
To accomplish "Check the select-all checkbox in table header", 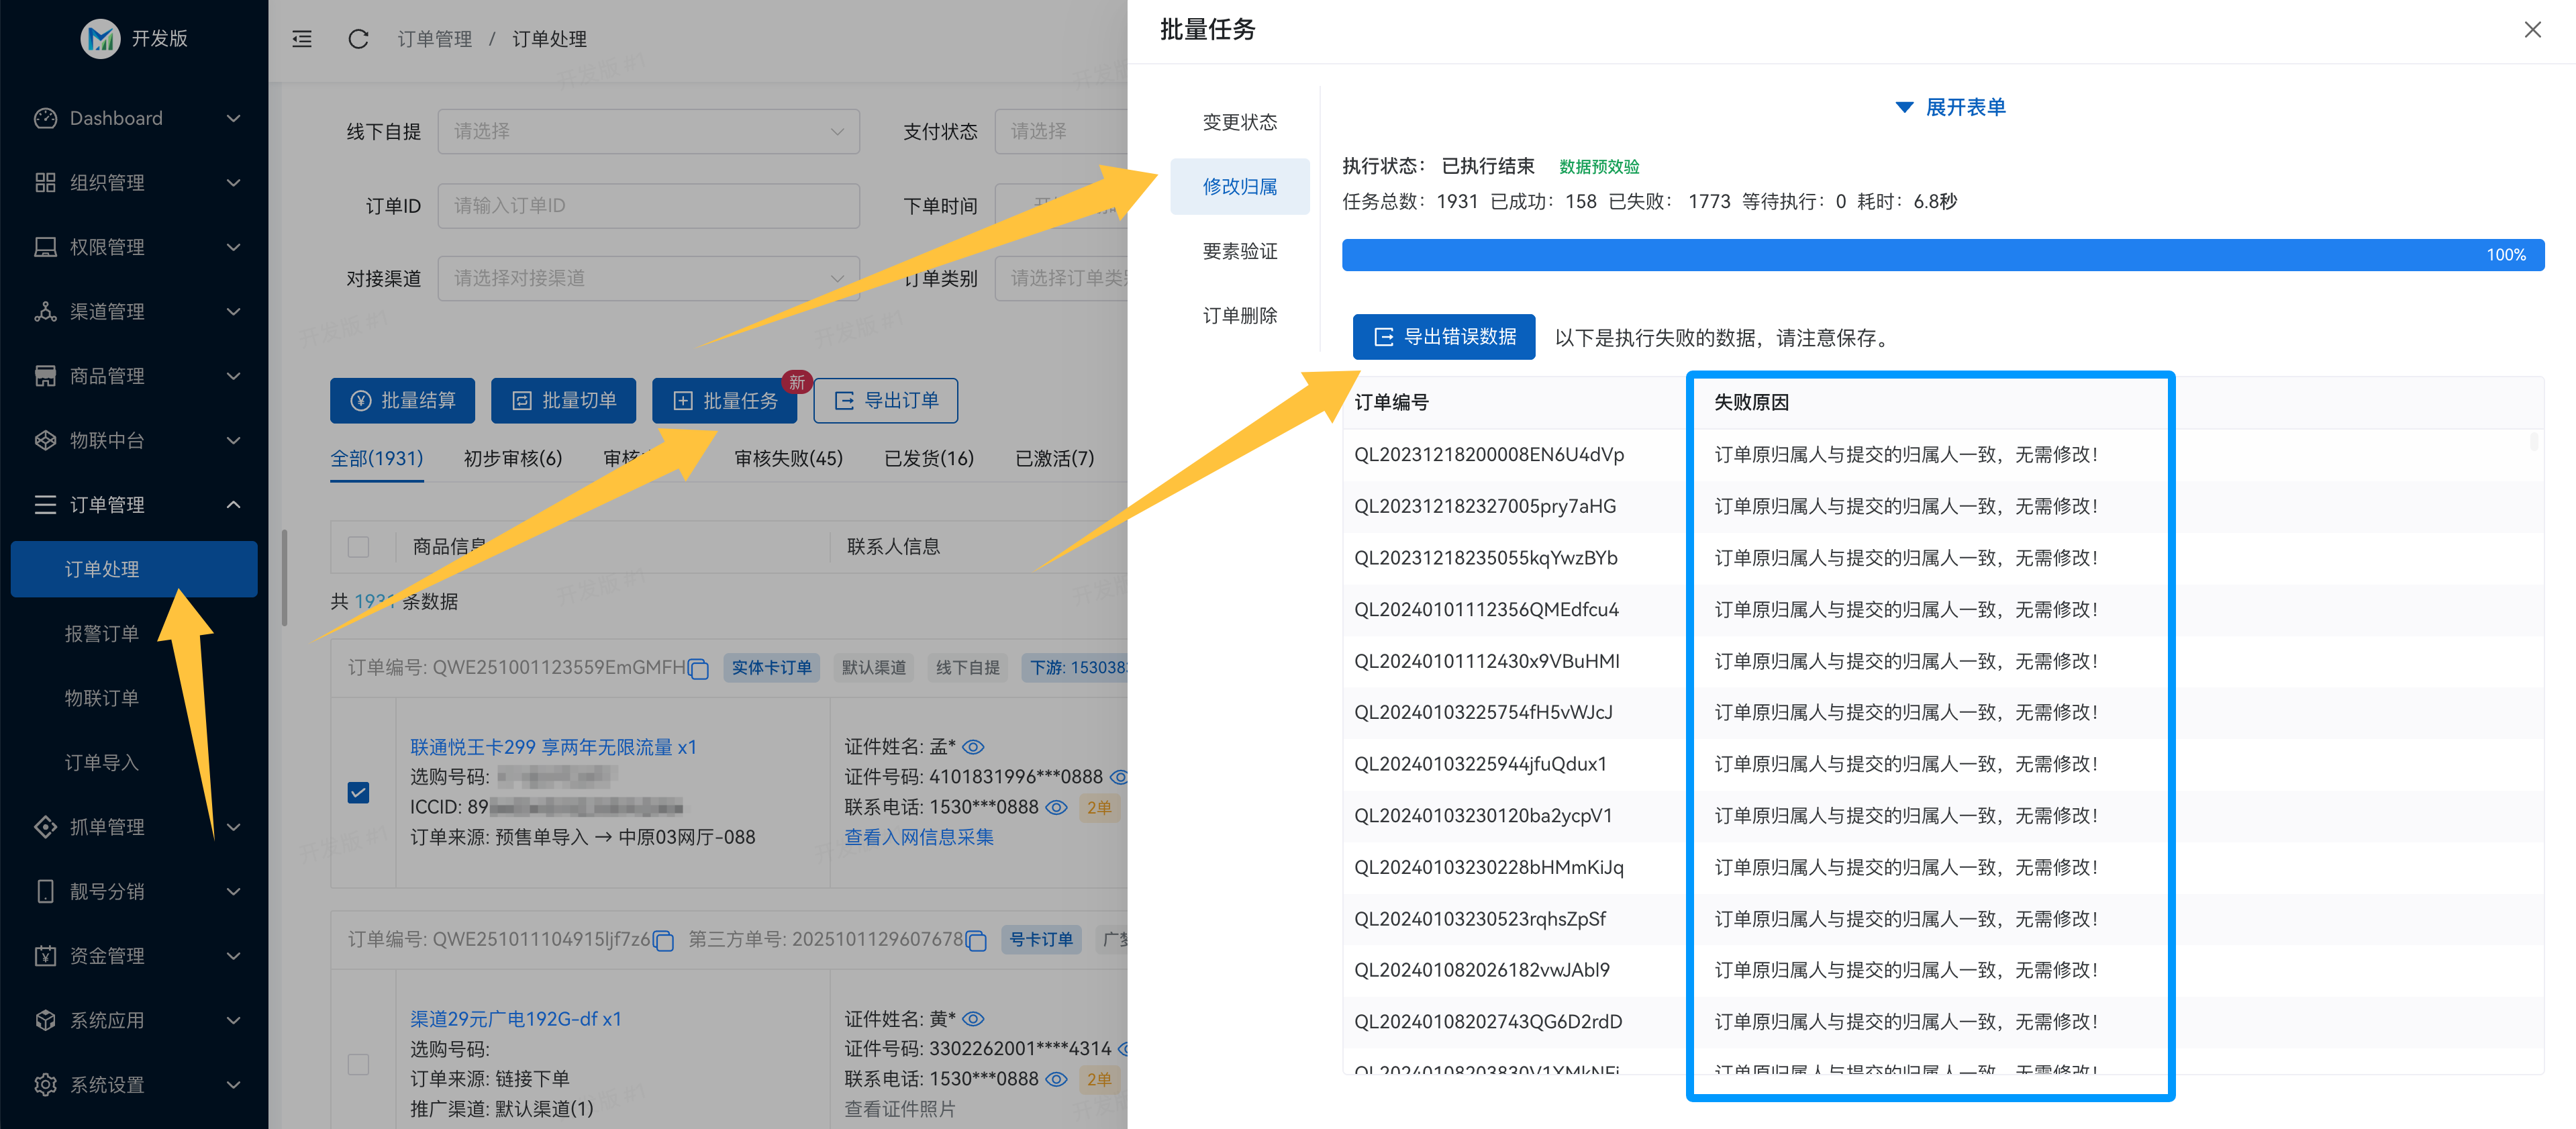I will coord(359,547).
